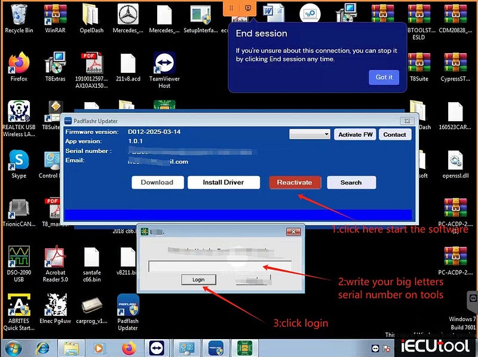
Task: Open the CDM20828_... archive icon
Action: coord(455,18)
